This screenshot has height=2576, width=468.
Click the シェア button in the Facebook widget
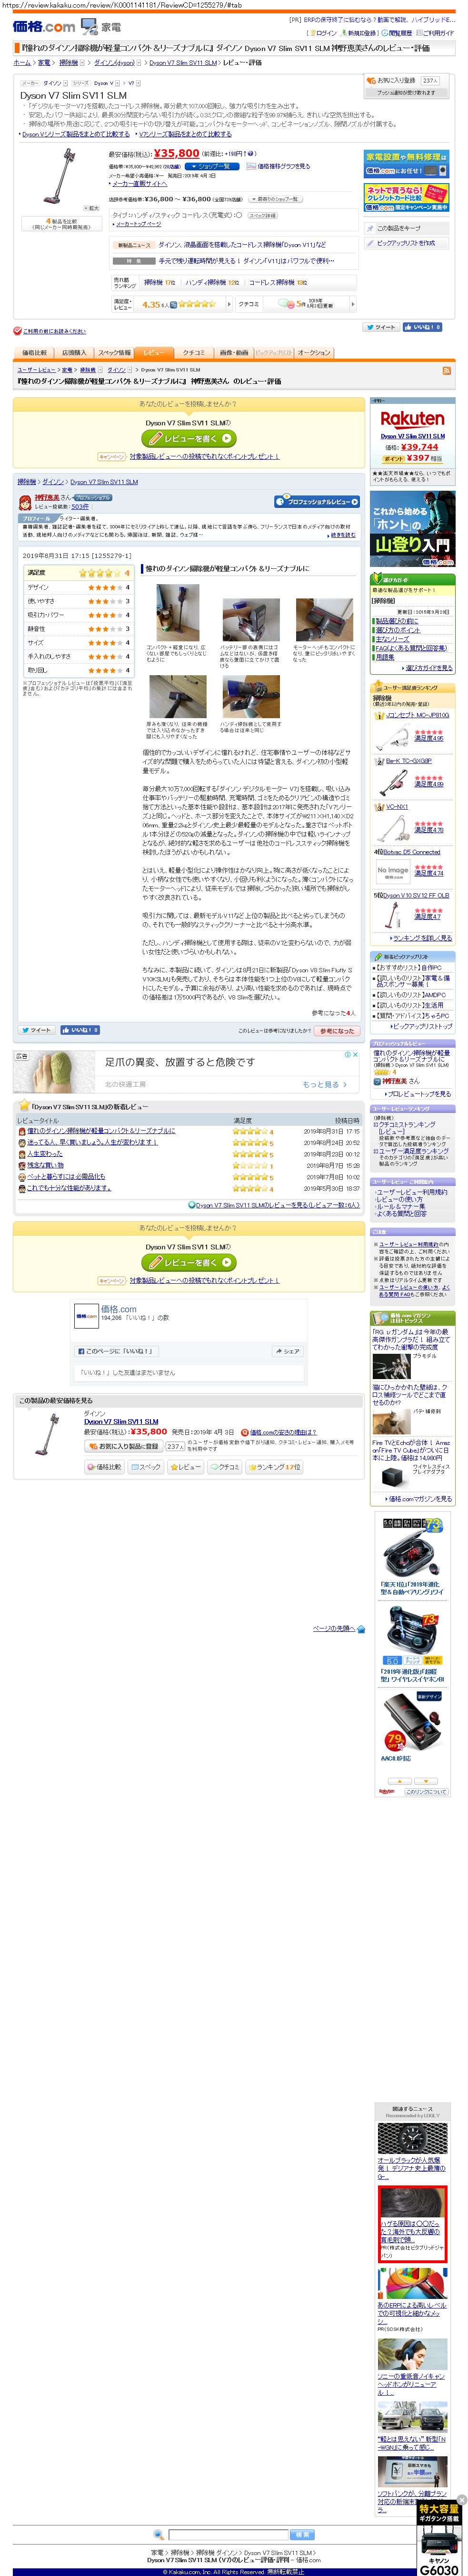coord(287,1351)
